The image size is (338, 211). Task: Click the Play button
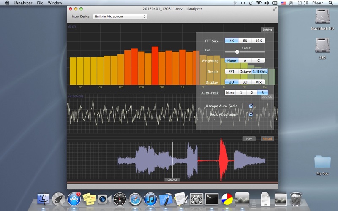click(249, 139)
